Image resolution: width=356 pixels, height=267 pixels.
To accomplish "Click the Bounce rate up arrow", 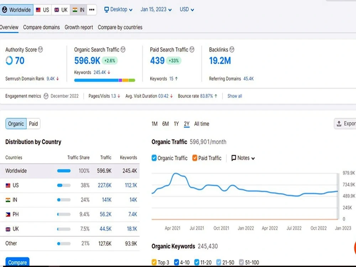I will click(x=216, y=96).
